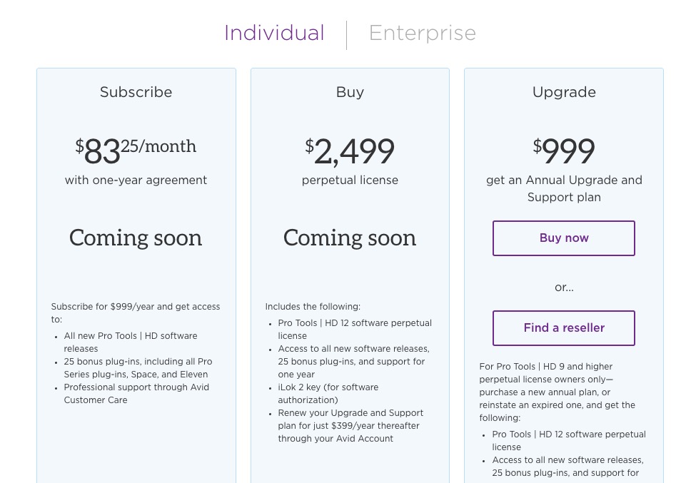Screen dimensions: 676x483
Task: Click the $83.25/month subscription price
Action: (x=136, y=150)
